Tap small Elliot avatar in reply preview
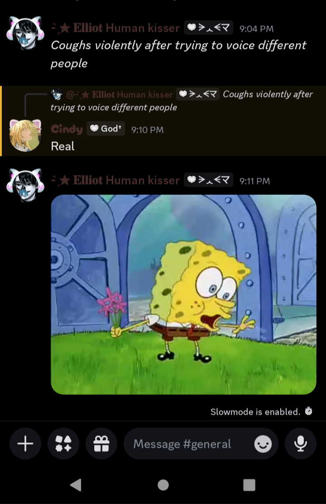 click(57, 94)
